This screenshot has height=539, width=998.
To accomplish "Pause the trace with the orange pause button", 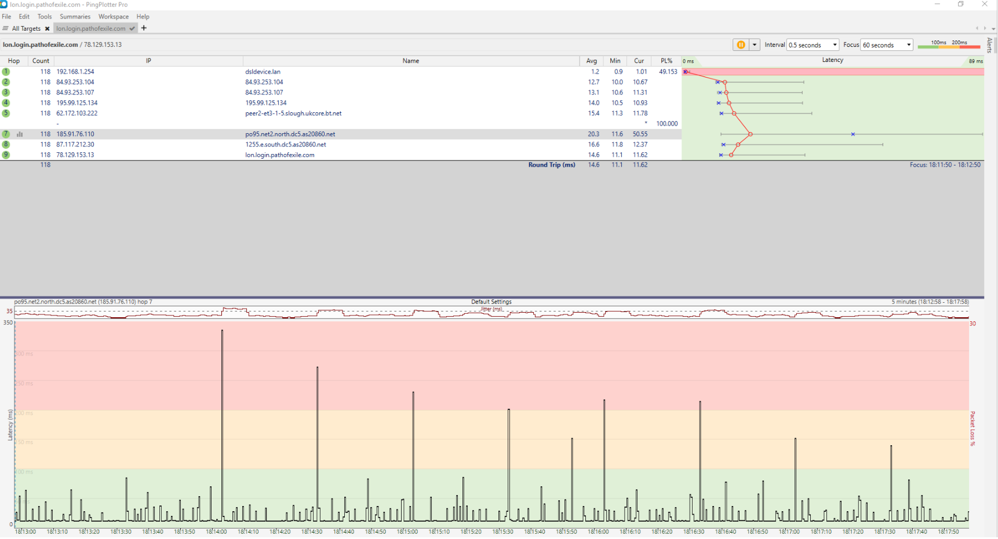I will (741, 45).
